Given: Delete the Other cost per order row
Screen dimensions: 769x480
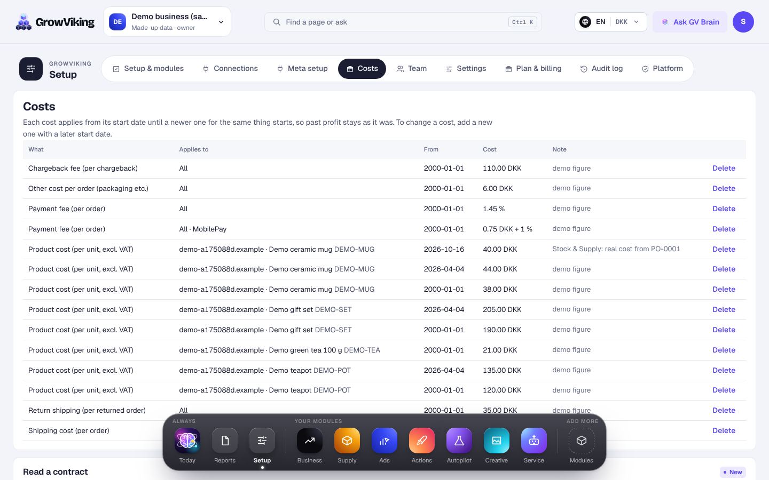Looking at the screenshot, I should click(x=724, y=189).
